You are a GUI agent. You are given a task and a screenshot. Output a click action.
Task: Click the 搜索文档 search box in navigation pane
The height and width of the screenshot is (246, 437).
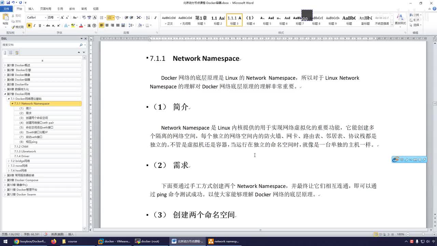[40, 45]
